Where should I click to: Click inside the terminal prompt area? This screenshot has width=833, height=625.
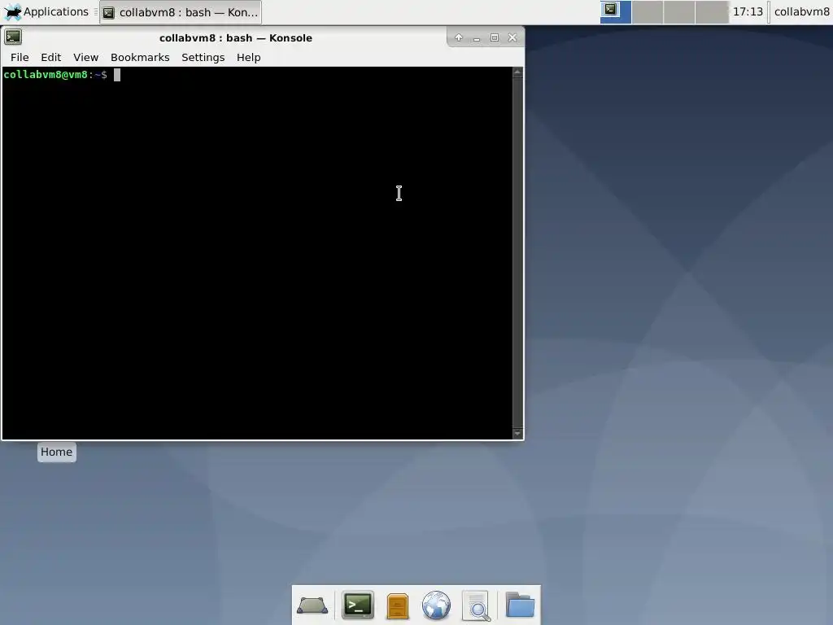(257, 253)
